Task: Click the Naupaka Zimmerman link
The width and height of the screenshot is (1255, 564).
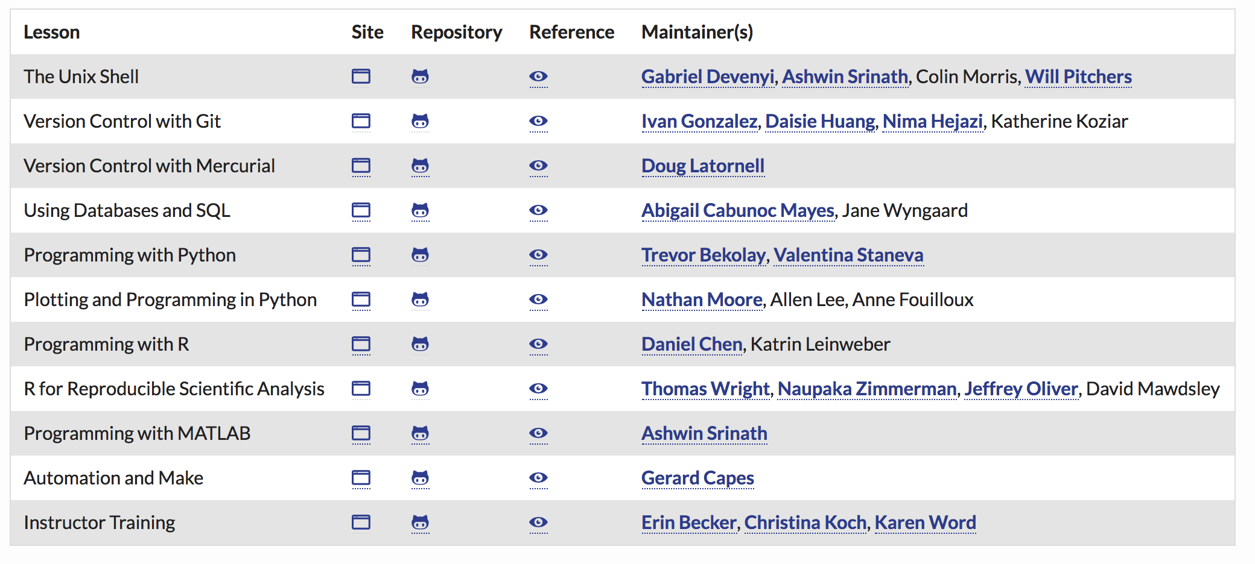Action: (x=867, y=389)
